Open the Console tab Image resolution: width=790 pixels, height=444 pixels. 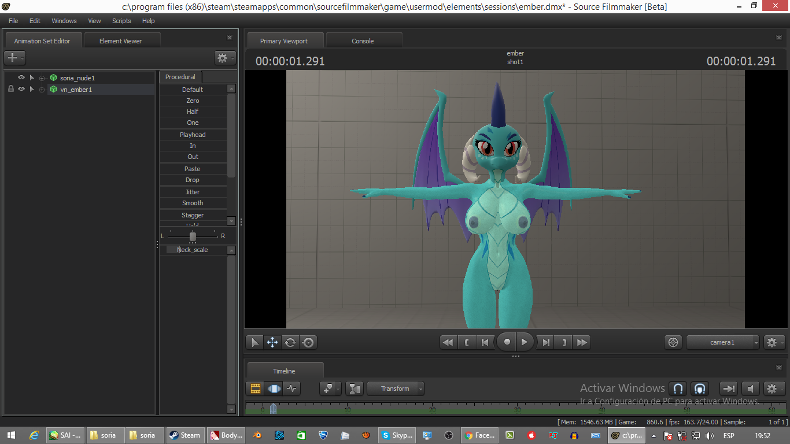(363, 41)
